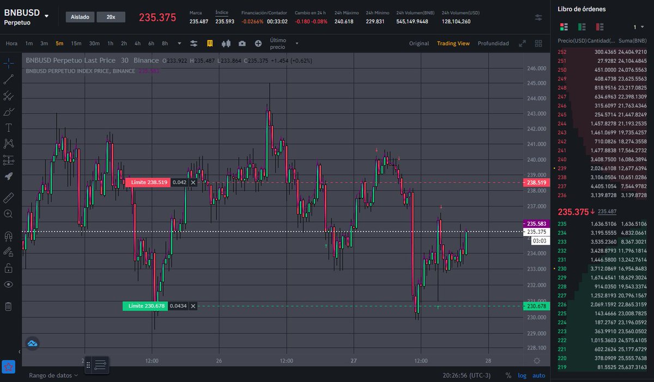Select the brush drawing tool
Image resolution: width=654 pixels, height=382 pixels.
pyautogui.click(x=8, y=112)
